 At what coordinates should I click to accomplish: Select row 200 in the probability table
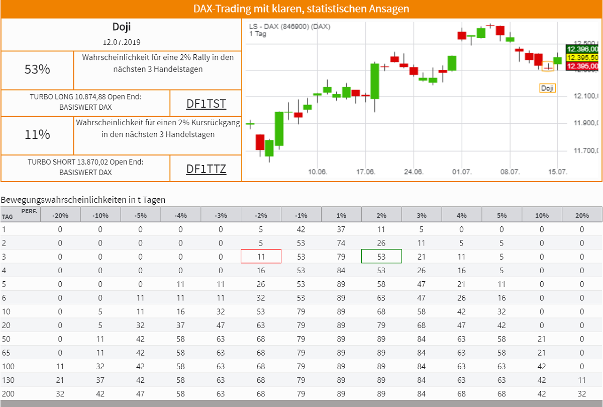(x=301, y=393)
